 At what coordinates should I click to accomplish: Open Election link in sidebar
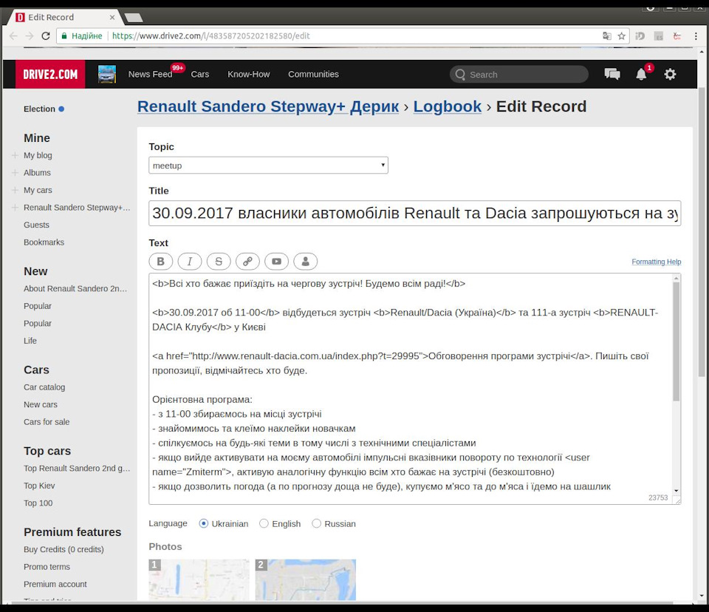click(39, 109)
